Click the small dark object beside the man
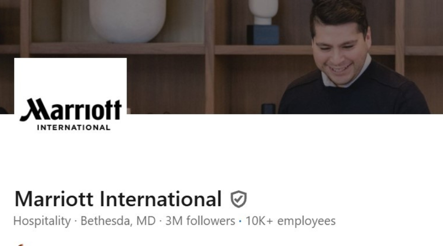 coord(268,108)
